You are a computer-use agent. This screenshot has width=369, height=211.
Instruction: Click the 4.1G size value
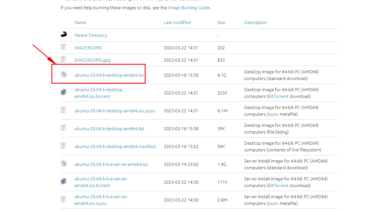pyautogui.click(x=222, y=75)
